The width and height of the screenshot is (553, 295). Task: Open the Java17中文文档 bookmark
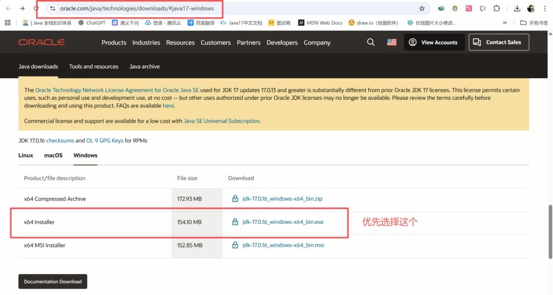(241, 23)
